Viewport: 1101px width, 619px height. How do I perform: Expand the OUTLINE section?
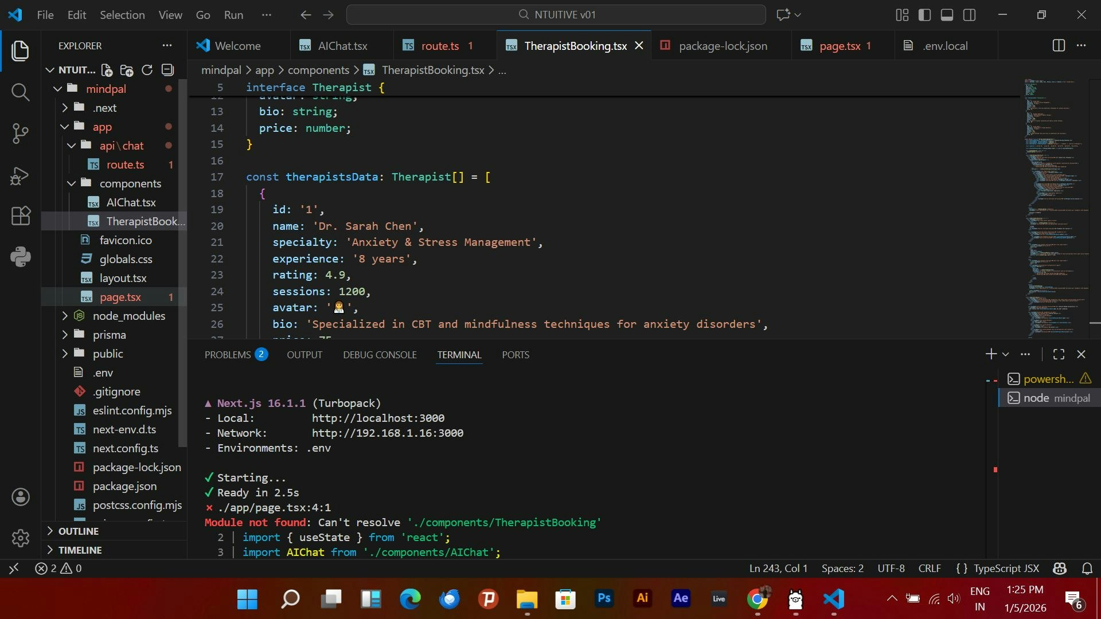point(79,531)
